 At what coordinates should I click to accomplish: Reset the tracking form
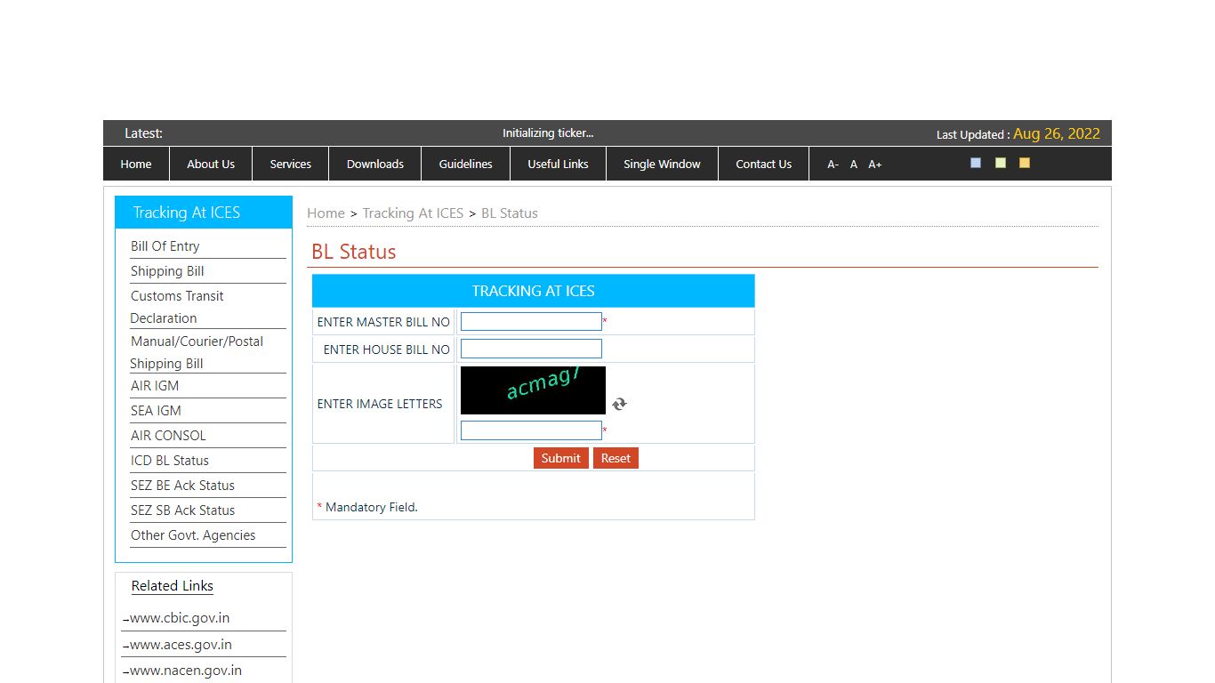pyautogui.click(x=616, y=458)
